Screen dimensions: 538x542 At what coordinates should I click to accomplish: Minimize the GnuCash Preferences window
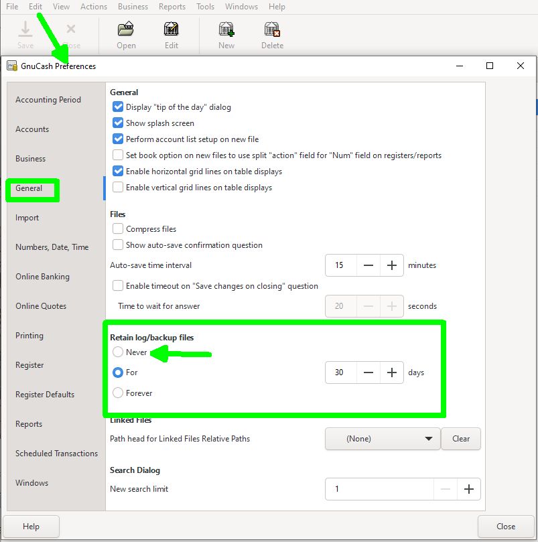[x=460, y=66]
